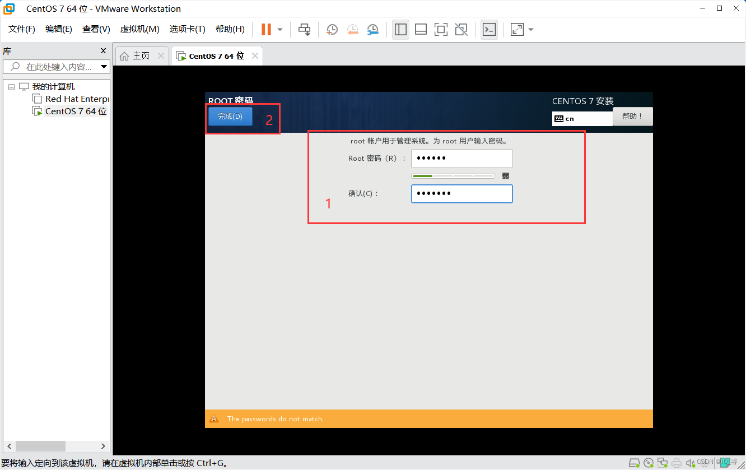Open the 编辑(E) menu
The height and width of the screenshot is (470, 746).
(x=59, y=29)
